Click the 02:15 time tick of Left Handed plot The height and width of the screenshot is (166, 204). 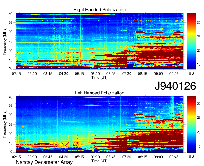(x=16, y=157)
